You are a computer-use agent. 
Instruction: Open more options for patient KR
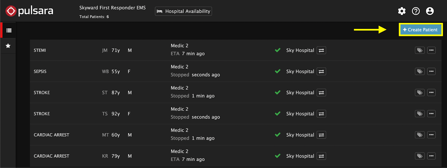pyautogui.click(x=431, y=156)
